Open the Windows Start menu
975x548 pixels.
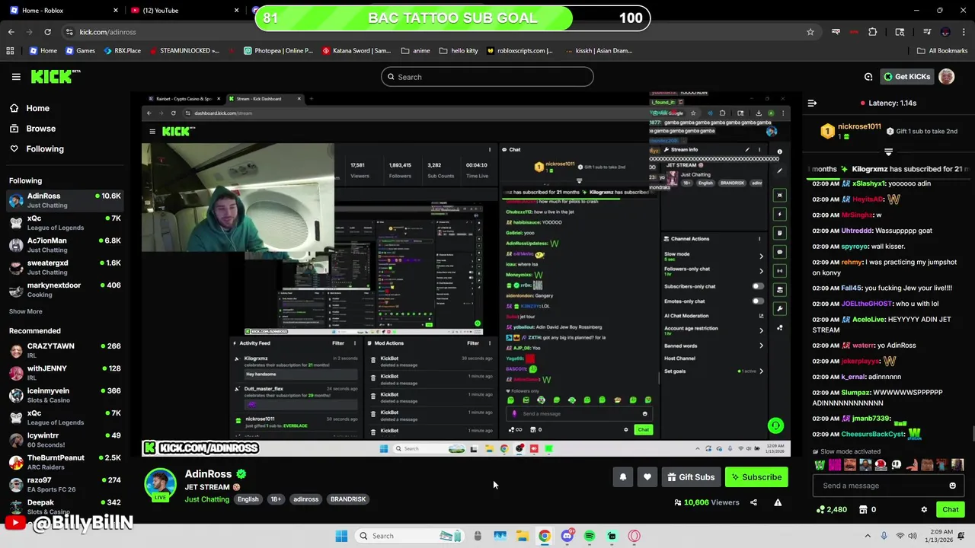pyautogui.click(x=341, y=536)
